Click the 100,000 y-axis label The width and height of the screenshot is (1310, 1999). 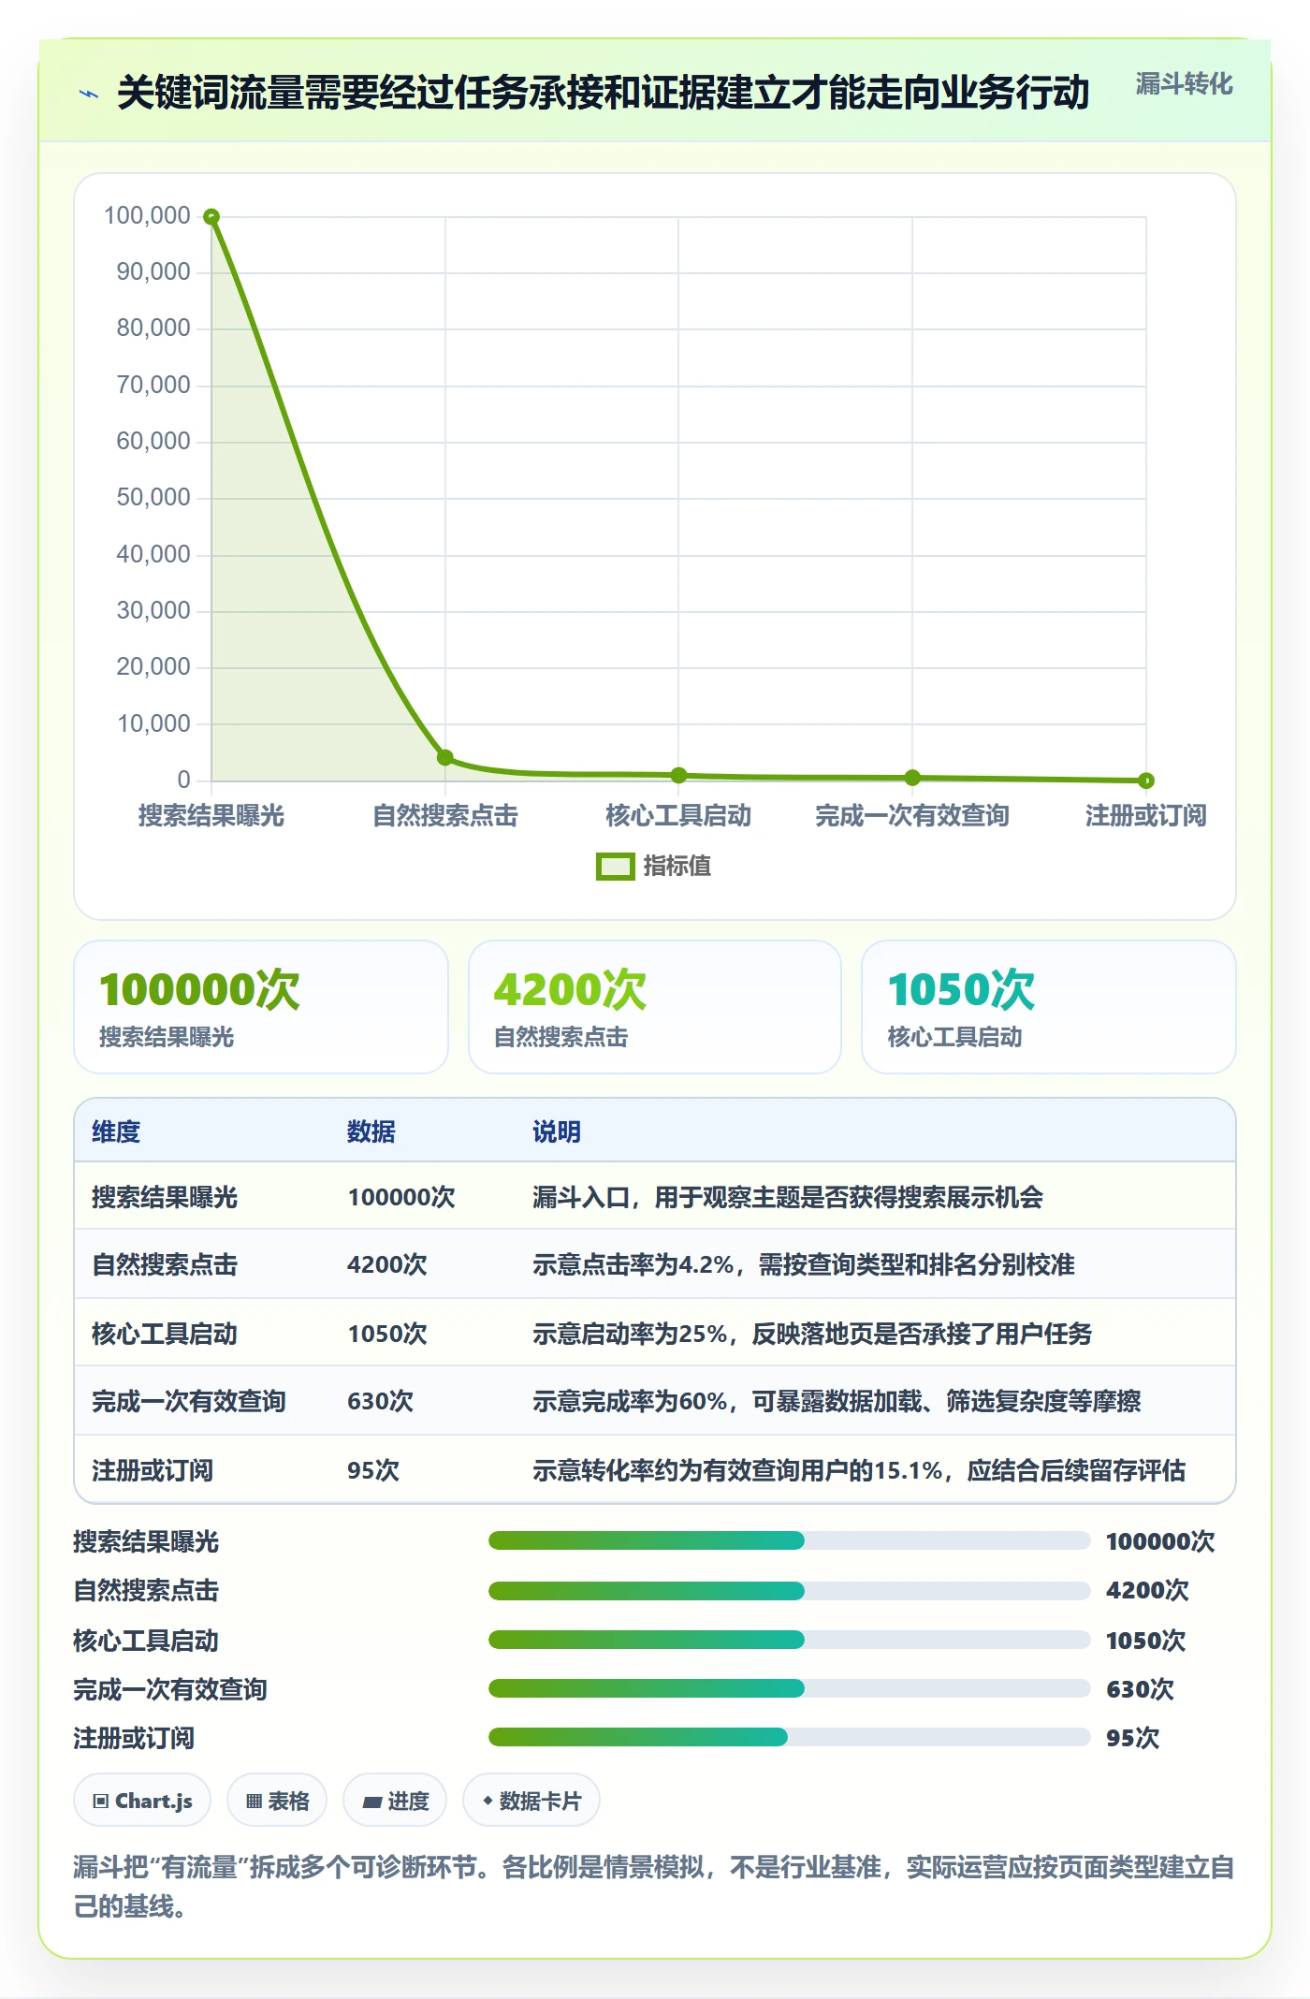pyautogui.click(x=147, y=215)
